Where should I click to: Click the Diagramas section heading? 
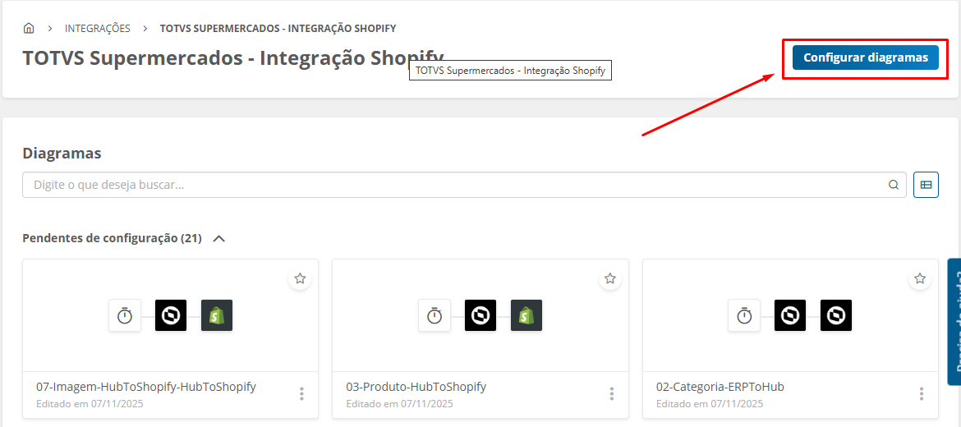coord(62,154)
